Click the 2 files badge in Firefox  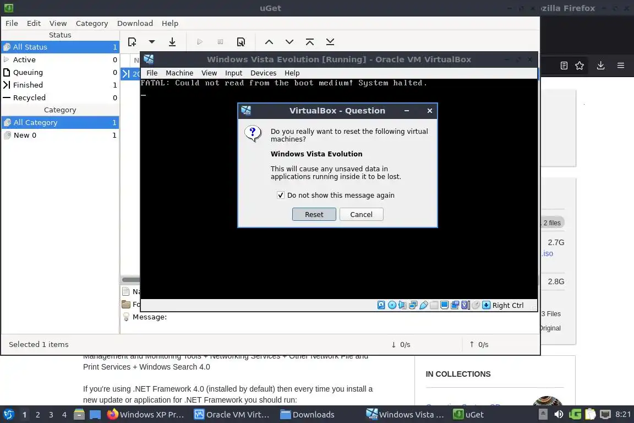click(x=553, y=223)
